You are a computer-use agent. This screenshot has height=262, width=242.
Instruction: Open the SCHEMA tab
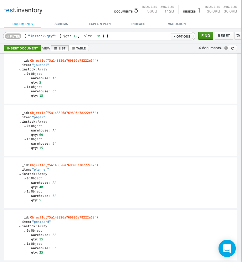(61, 24)
